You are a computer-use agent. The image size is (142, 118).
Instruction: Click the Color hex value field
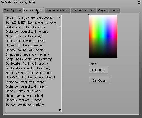click(98, 70)
